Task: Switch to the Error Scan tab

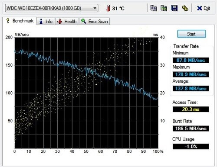Action: [x=95, y=21]
